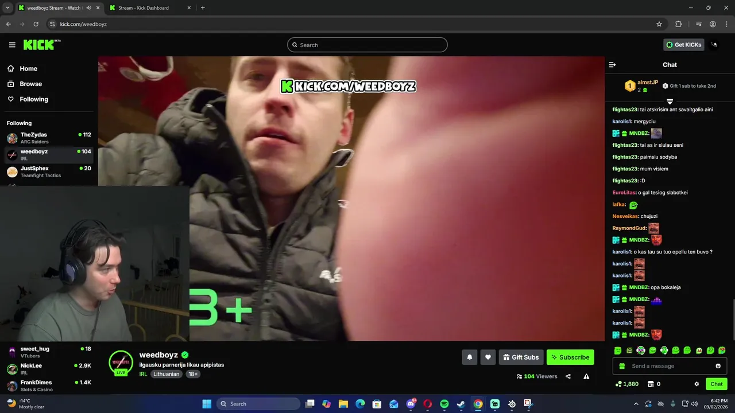Click the Lithuanian language tag
Viewport: 735px width, 413px height.
pos(167,374)
